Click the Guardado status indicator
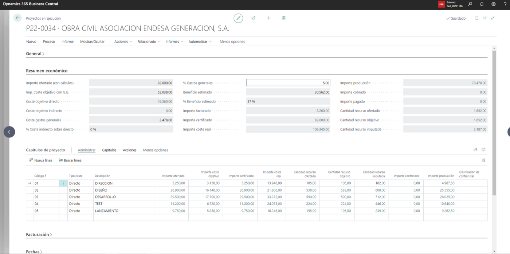 click(456, 18)
